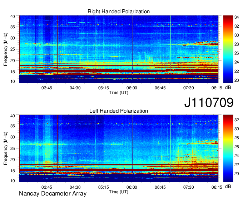
Task: Click the "dB" unit label of the bottom color bar
Action: click(x=228, y=186)
